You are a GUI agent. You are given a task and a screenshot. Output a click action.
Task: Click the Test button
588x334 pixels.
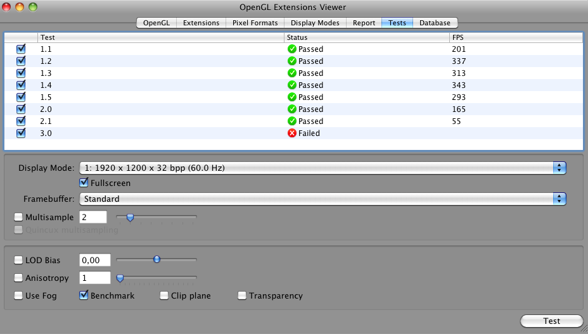click(552, 321)
